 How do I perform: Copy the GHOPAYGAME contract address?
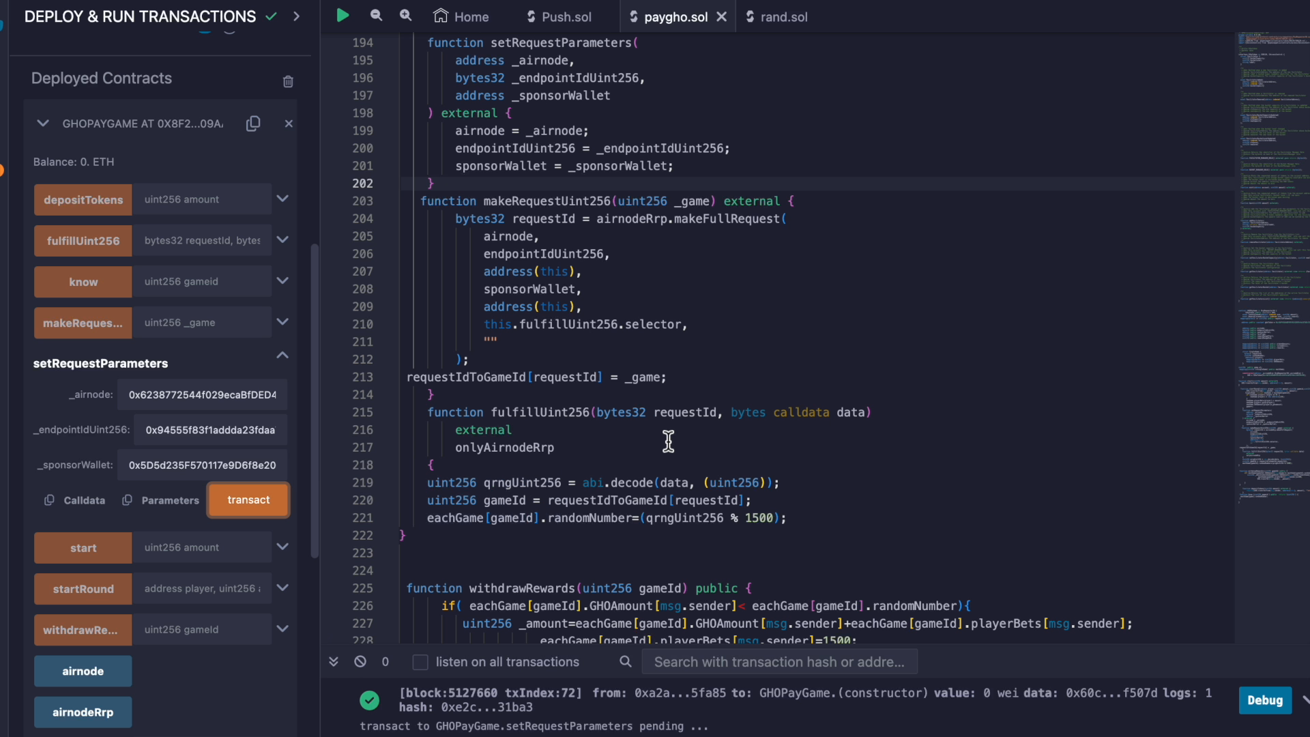point(253,124)
